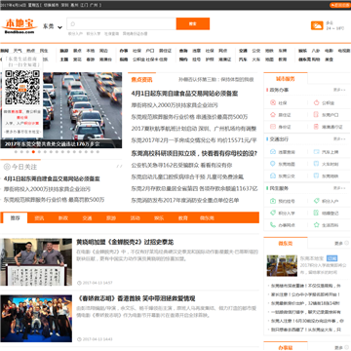Open the traffic carousel slide image
Screen dimensions: 351x351
(x=61, y=110)
